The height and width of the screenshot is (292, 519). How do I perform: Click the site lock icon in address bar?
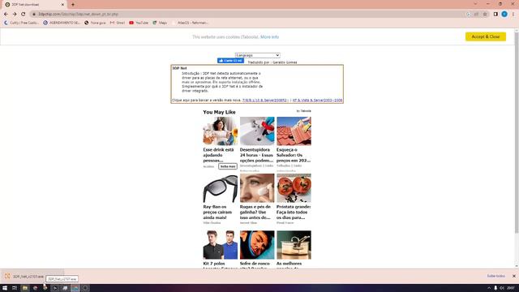[x=34, y=15]
